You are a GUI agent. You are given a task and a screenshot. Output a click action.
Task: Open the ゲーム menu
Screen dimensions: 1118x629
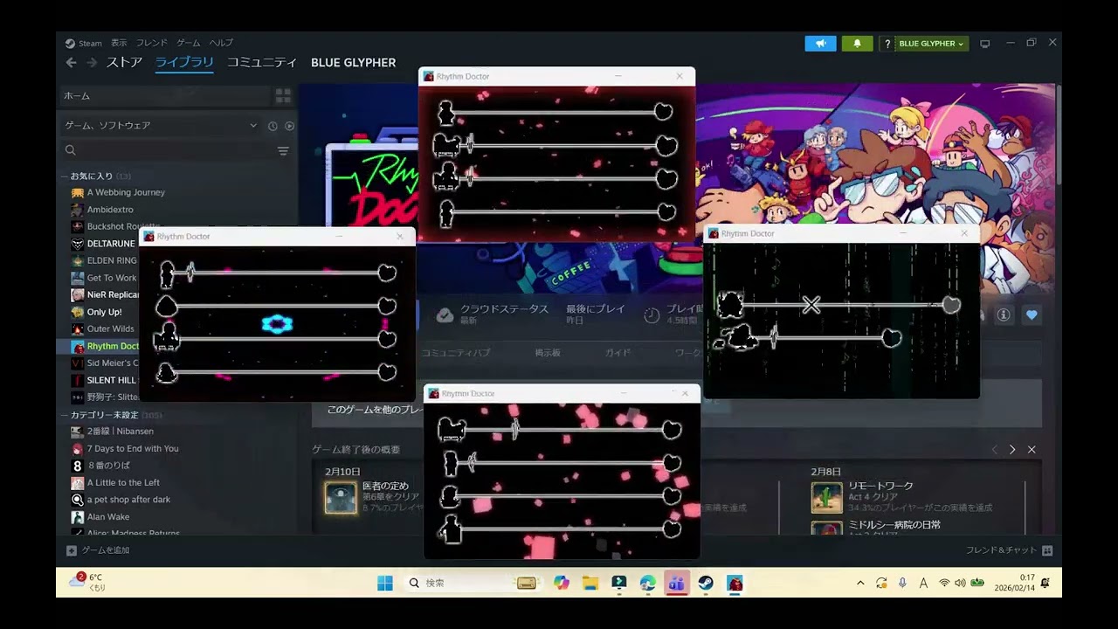[189, 43]
